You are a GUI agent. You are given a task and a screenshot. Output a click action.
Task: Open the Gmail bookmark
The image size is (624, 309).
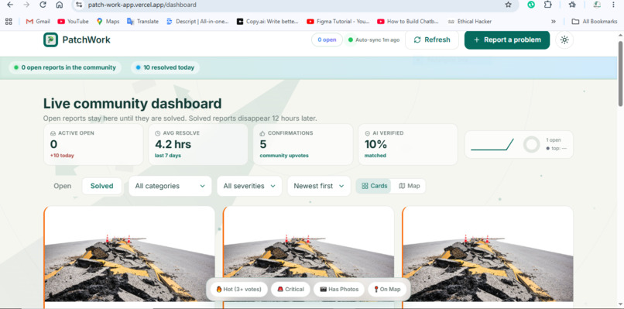pos(38,22)
